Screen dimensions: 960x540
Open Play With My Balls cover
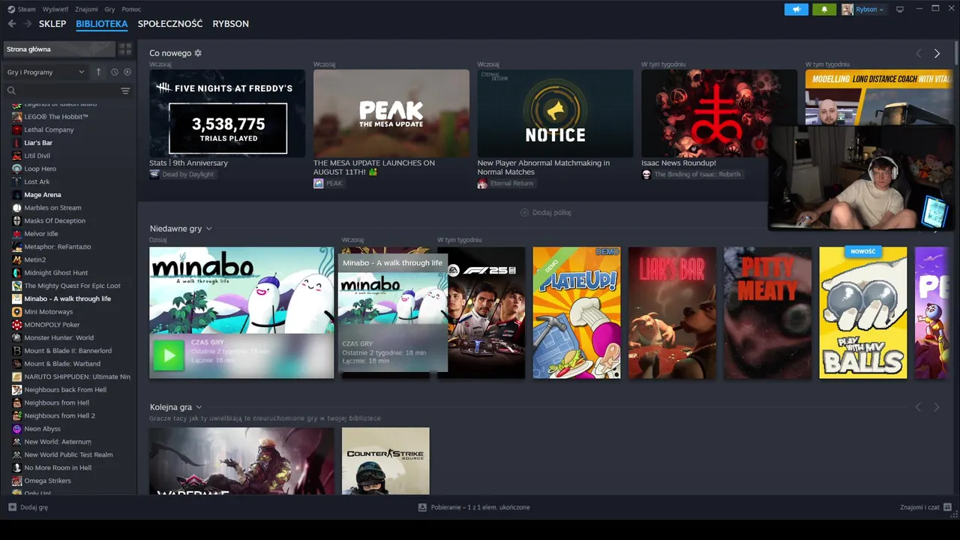coord(862,313)
